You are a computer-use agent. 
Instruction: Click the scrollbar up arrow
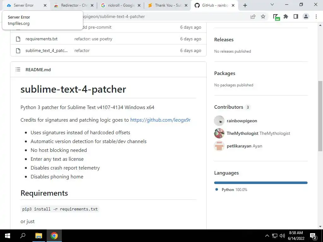point(320,25)
